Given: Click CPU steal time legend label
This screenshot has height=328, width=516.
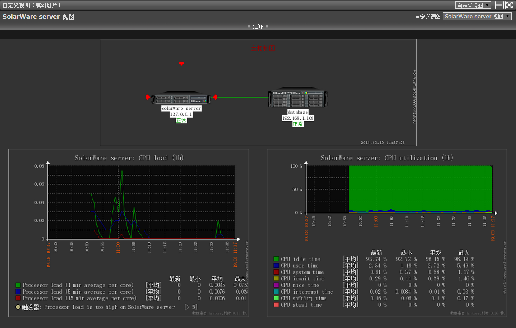Looking at the screenshot, I should [x=301, y=305].
